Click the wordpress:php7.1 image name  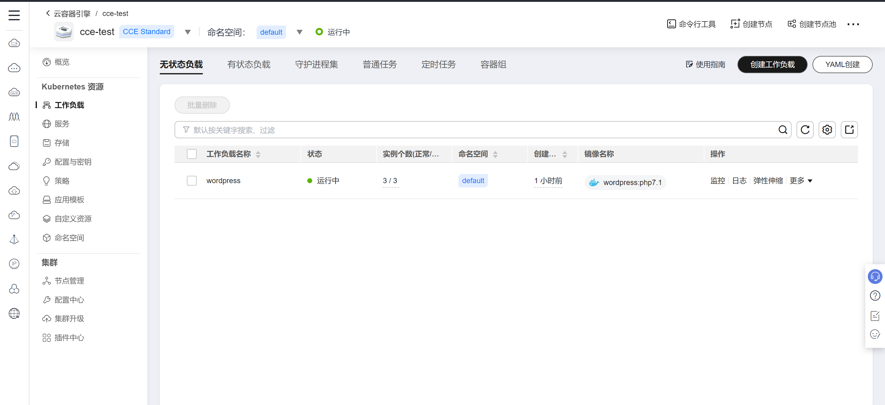[632, 183]
